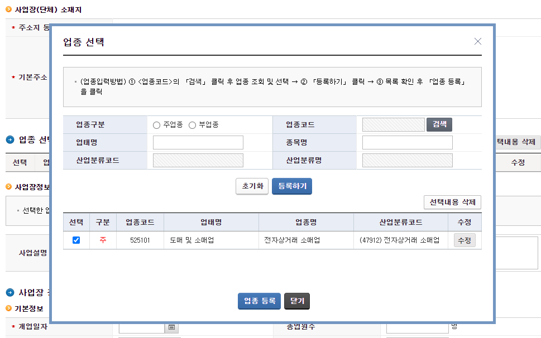
Task: Click the blue arrow icon beside 업종 선택 section
Action: 11,139
